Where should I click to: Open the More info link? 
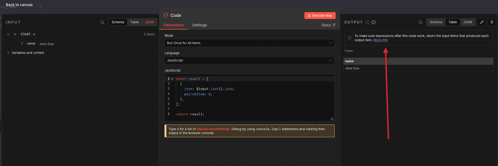380,40
